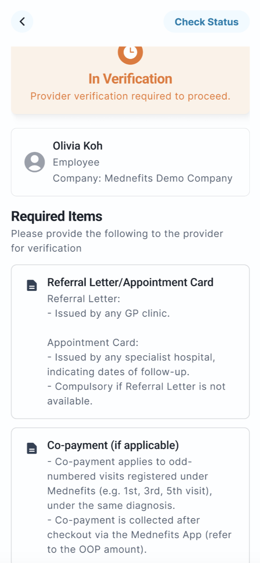Click the Required Items heading

tap(57, 216)
